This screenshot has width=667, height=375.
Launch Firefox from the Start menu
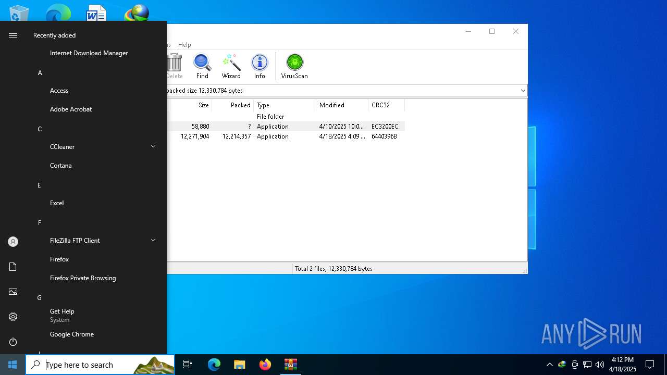(x=59, y=259)
